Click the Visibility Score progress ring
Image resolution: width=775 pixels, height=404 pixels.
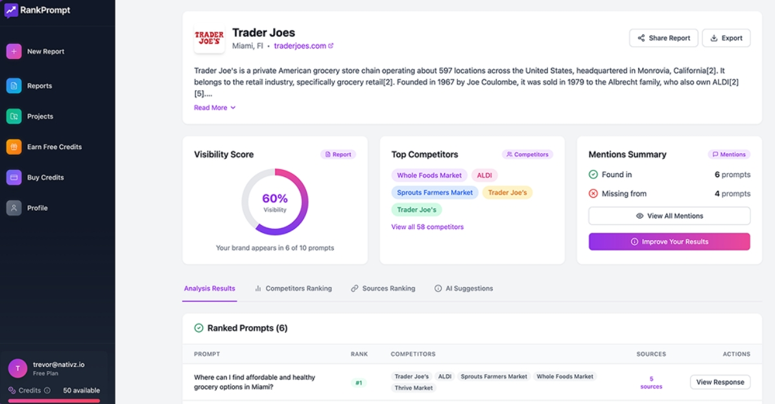click(x=274, y=201)
